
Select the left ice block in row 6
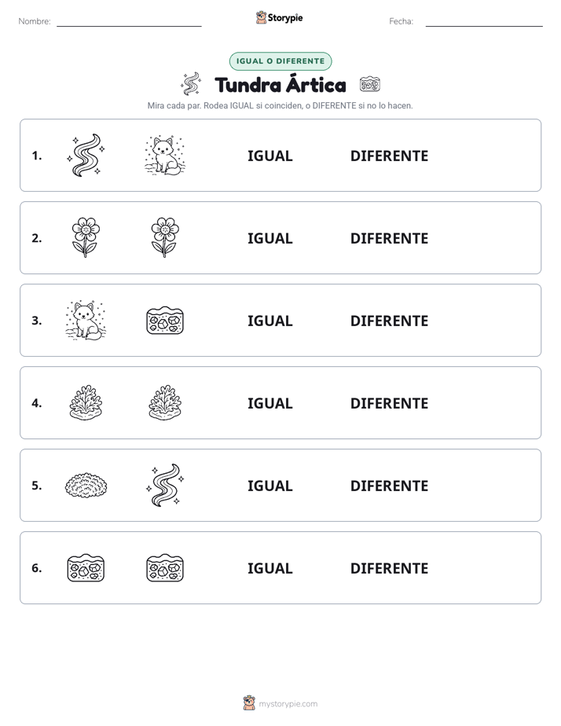pyautogui.click(x=86, y=567)
